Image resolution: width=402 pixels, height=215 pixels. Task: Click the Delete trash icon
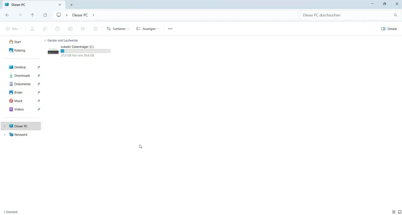[x=95, y=29]
